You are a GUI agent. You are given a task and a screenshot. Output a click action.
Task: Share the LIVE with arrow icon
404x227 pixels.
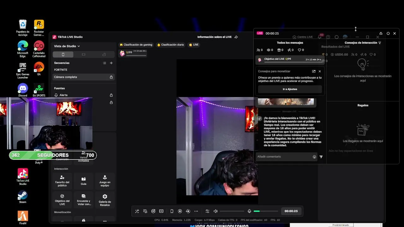coord(236,37)
